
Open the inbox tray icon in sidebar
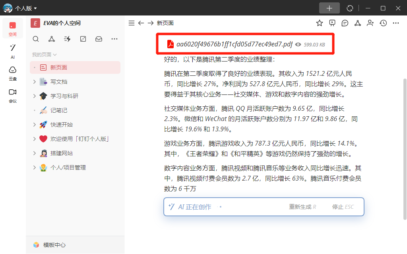pos(99,39)
